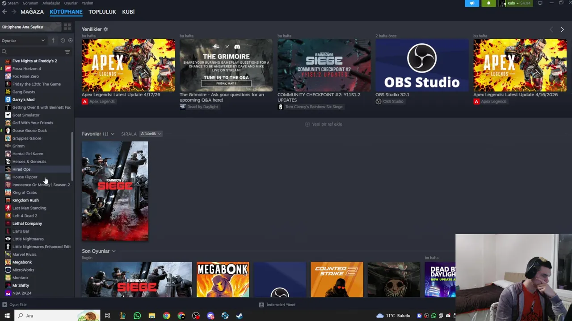The height and width of the screenshot is (321, 572).
Task: Open The Grimoire Dead by Daylight news thumbnail
Action: click(226, 65)
